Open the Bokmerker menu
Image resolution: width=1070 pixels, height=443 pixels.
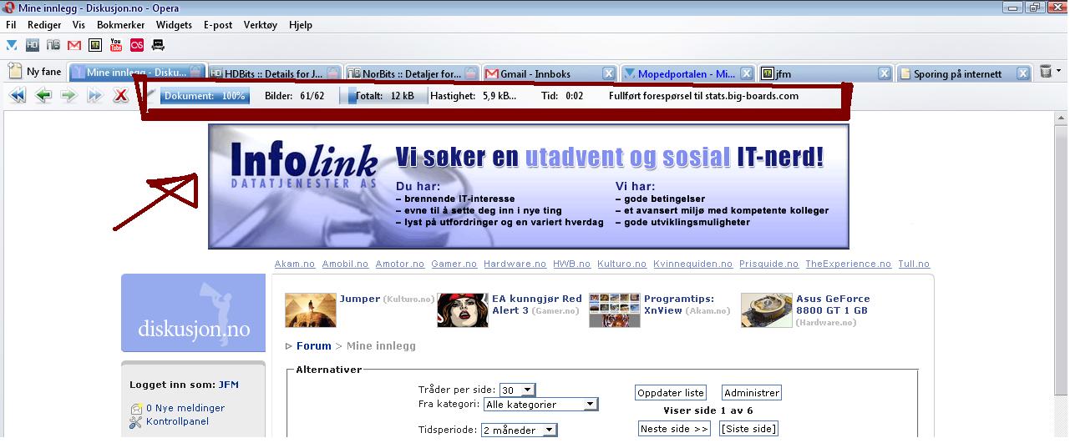(x=120, y=25)
